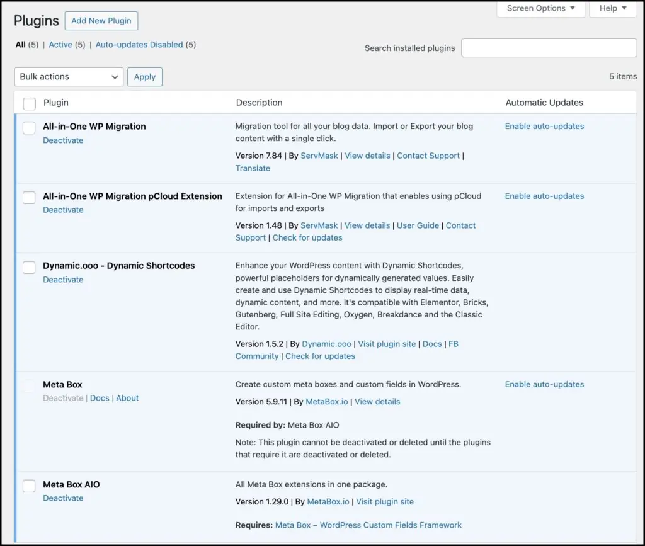The width and height of the screenshot is (645, 546).
Task: Open the Bulk actions dropdown
Action: pos(69,77)
